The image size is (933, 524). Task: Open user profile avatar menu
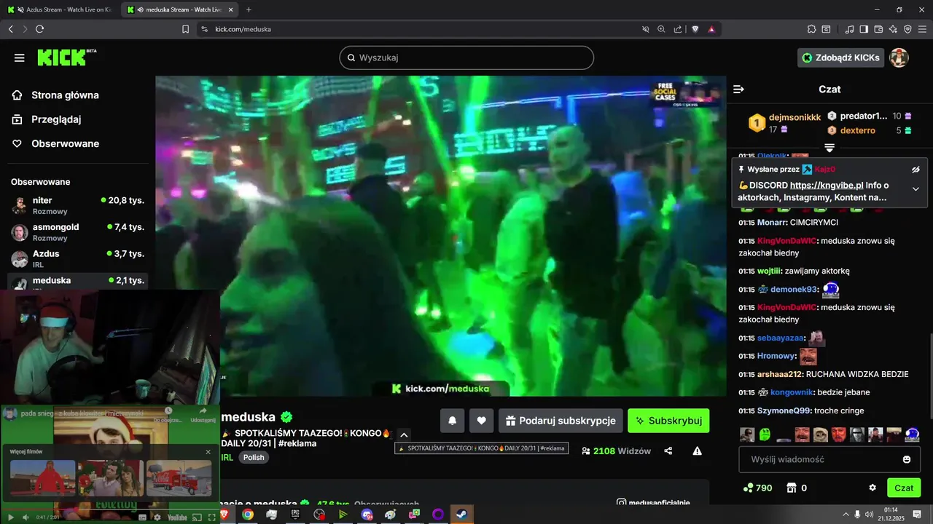[899, 57]
